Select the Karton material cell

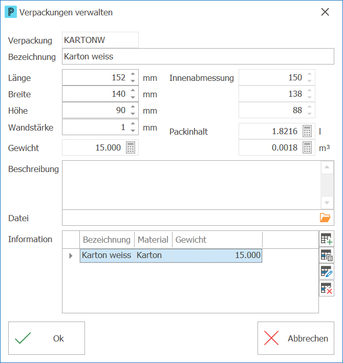point(153,255)
